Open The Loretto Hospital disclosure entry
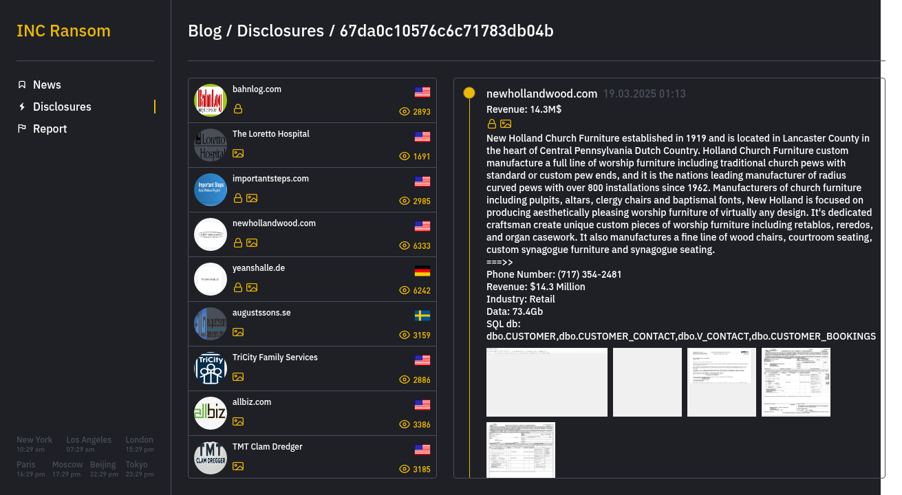Viewport: 902px width, 495px height. 312,145
